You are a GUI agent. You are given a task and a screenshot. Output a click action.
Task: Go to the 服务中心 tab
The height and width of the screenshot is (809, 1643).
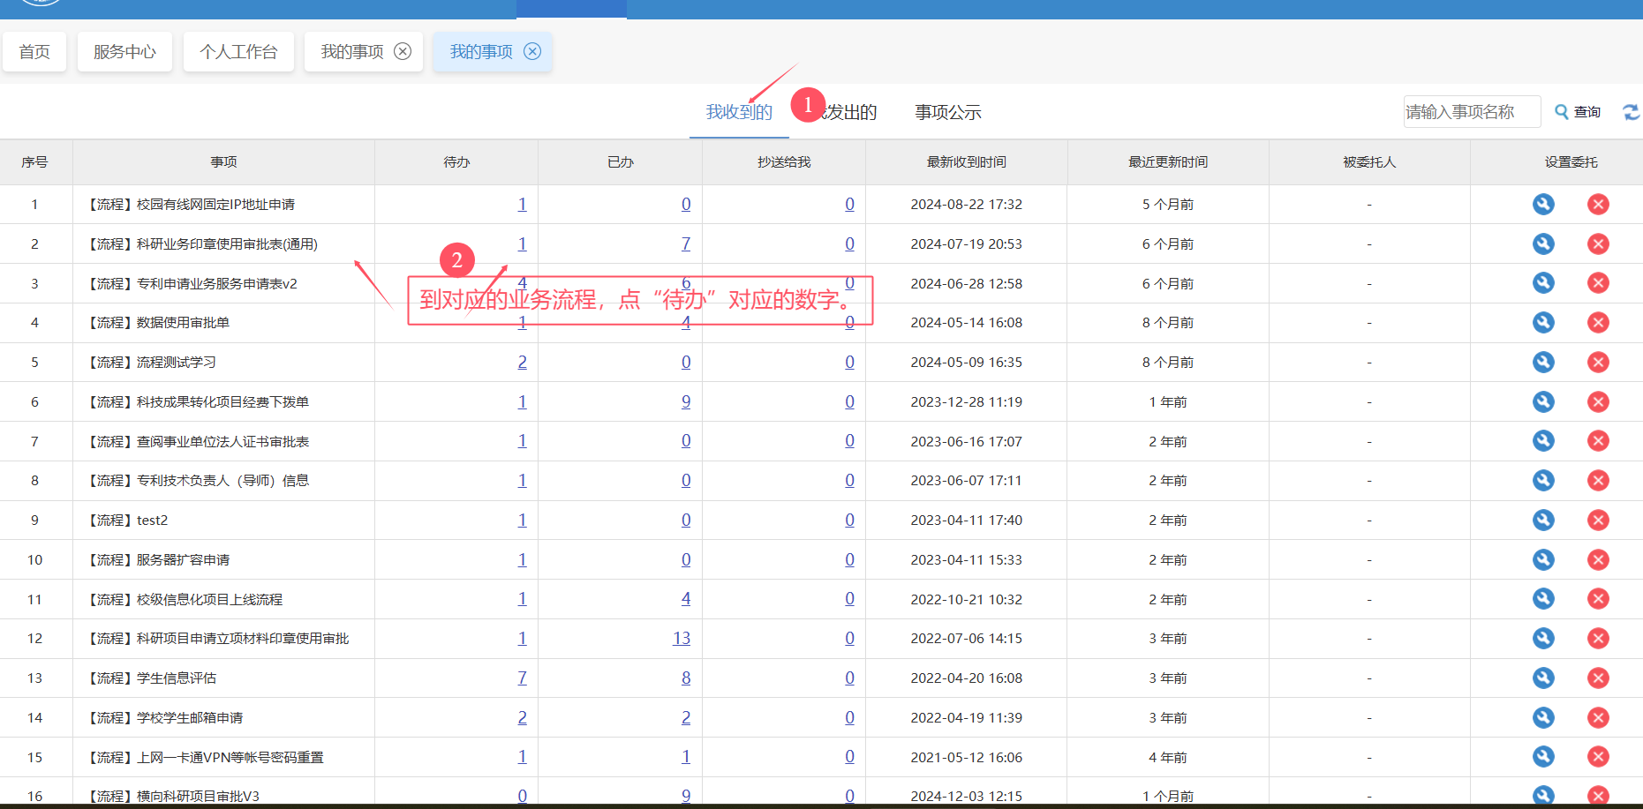[x=124, y=52]
